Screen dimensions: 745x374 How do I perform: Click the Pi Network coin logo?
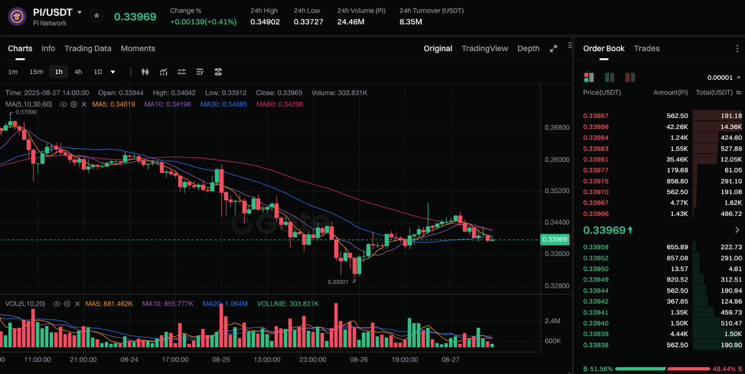coord(17,17)
